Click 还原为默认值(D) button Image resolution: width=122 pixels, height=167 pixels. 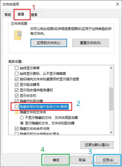coord(97,145)
